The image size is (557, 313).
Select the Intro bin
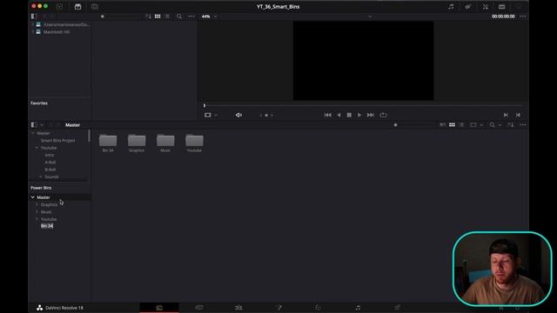coord(50,155)
